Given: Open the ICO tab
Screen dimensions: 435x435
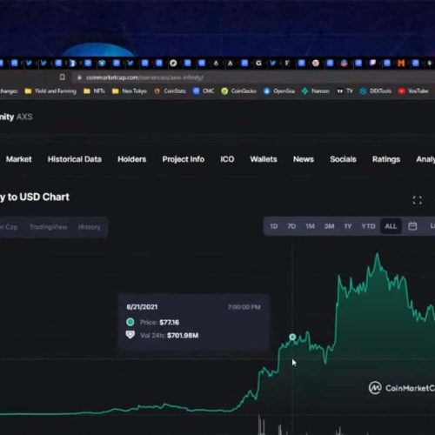Looking at the screenshot, I should [227, 159].
